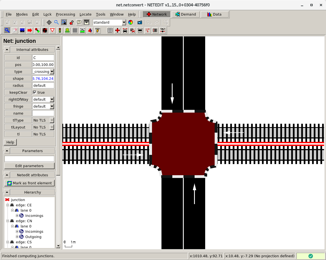The image size is (326, 260).
Task: Expand Outgoing under edge CN
Action: pyautogui.click(x=17, y=237)
